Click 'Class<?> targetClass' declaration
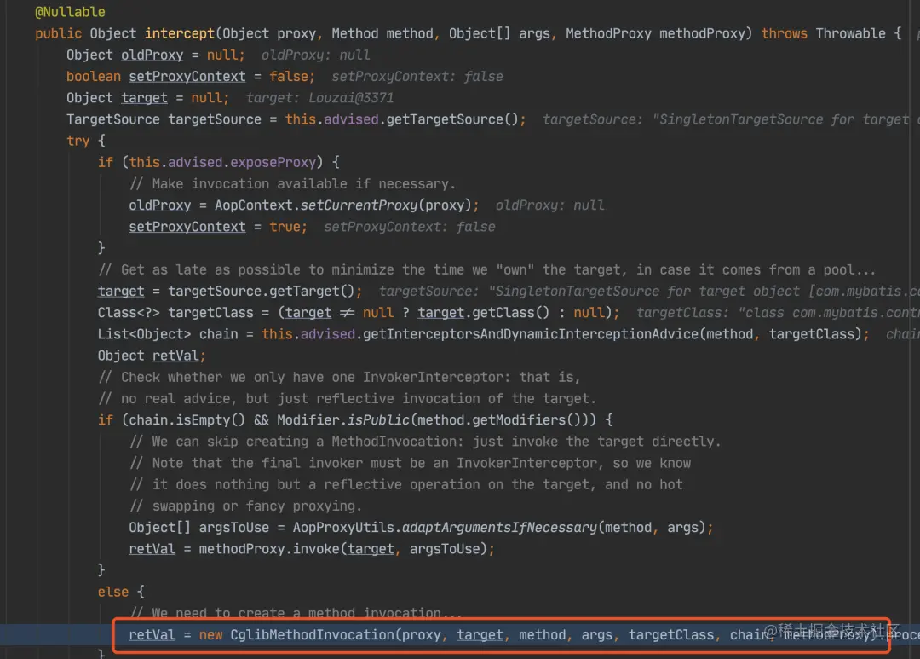 click(175, 313)
